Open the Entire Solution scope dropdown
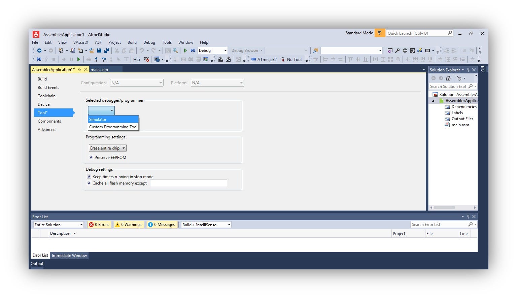This screenshot has height=298, width=517. (58, 225)
